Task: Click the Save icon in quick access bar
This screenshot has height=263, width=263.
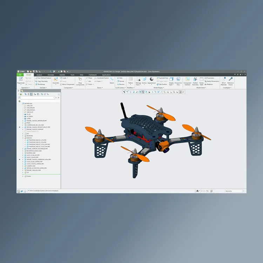Action: click(x=34, y=72)
